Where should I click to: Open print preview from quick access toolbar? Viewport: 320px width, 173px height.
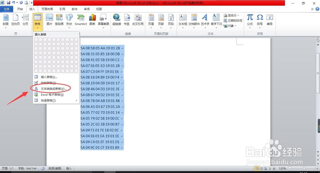click(x=26, y=3)
